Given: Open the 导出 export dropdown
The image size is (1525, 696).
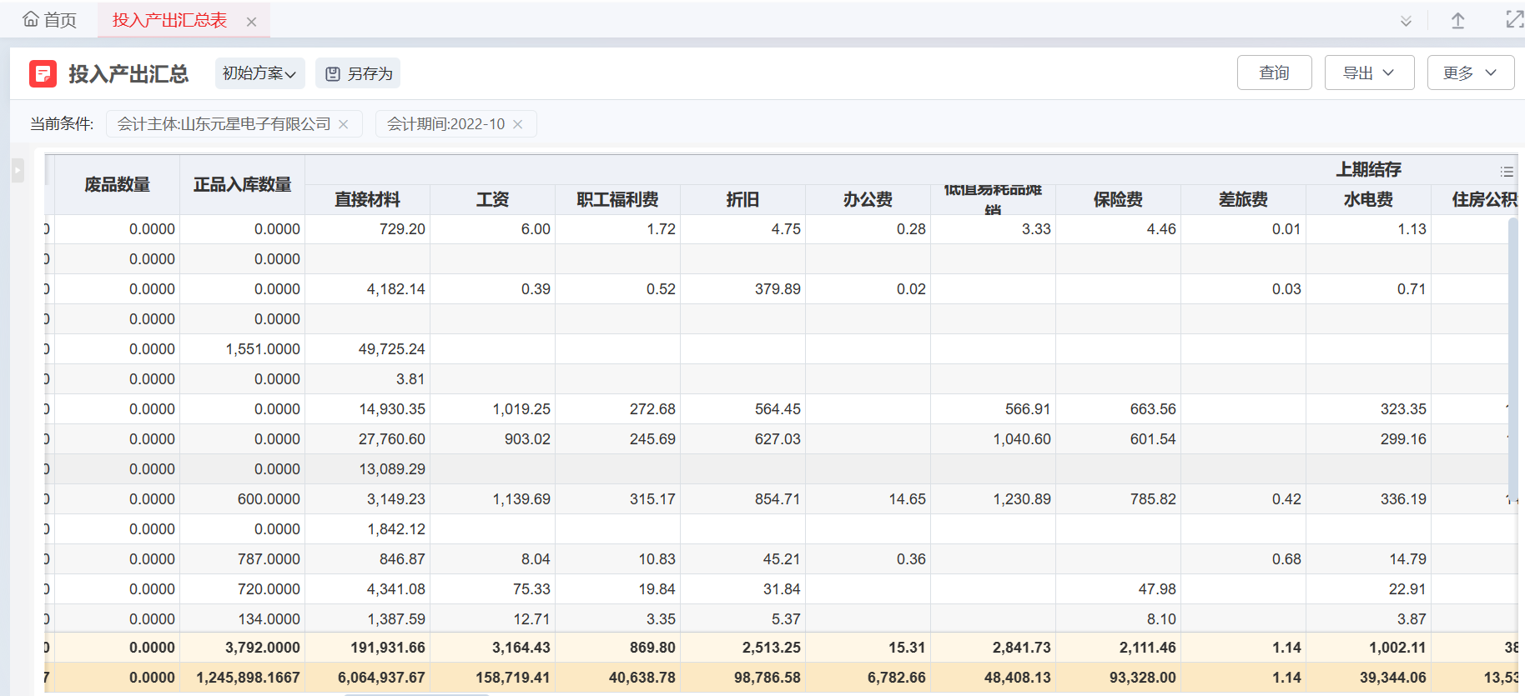Looking at the screenshot, I should 1368,73.
